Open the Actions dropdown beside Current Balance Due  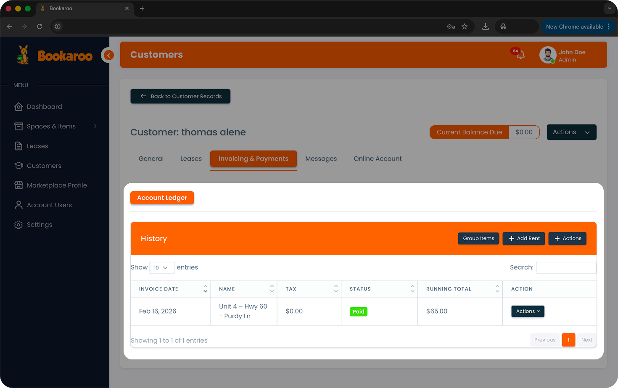[x=571, y=132]
